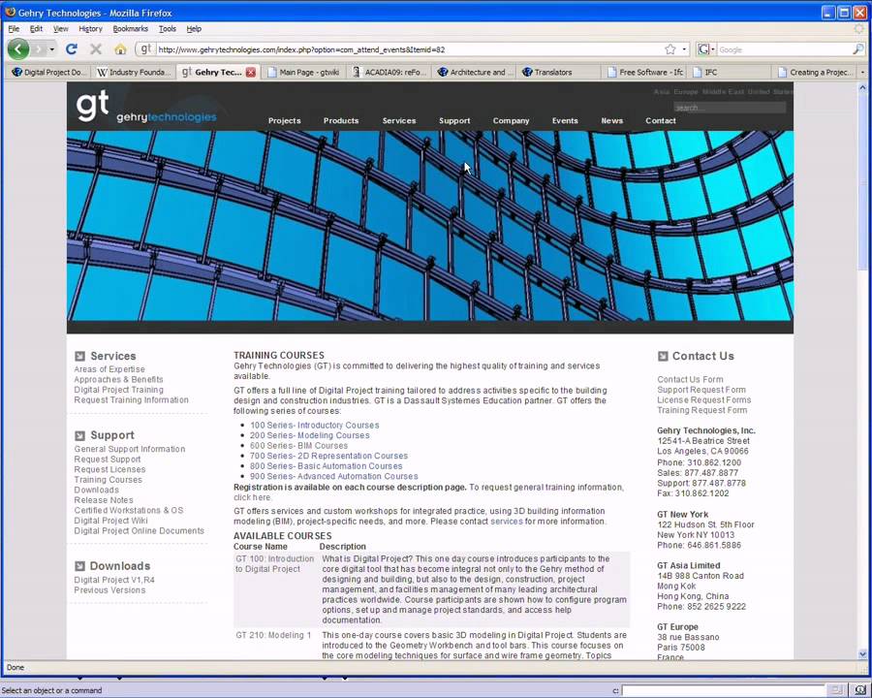The height and width of the screenshot is (698, 872).
Task: Bookmark this page with the star icon
Action: (670, 49)
